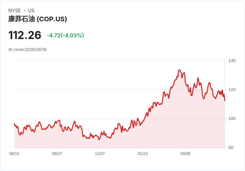
Task: Click the final endpoint of the price line
Action: pyautogui.click(x=225, y=101)
